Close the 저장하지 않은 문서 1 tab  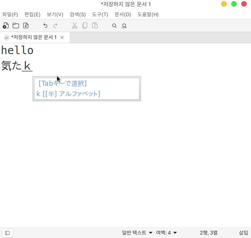(x=62, y=37)
